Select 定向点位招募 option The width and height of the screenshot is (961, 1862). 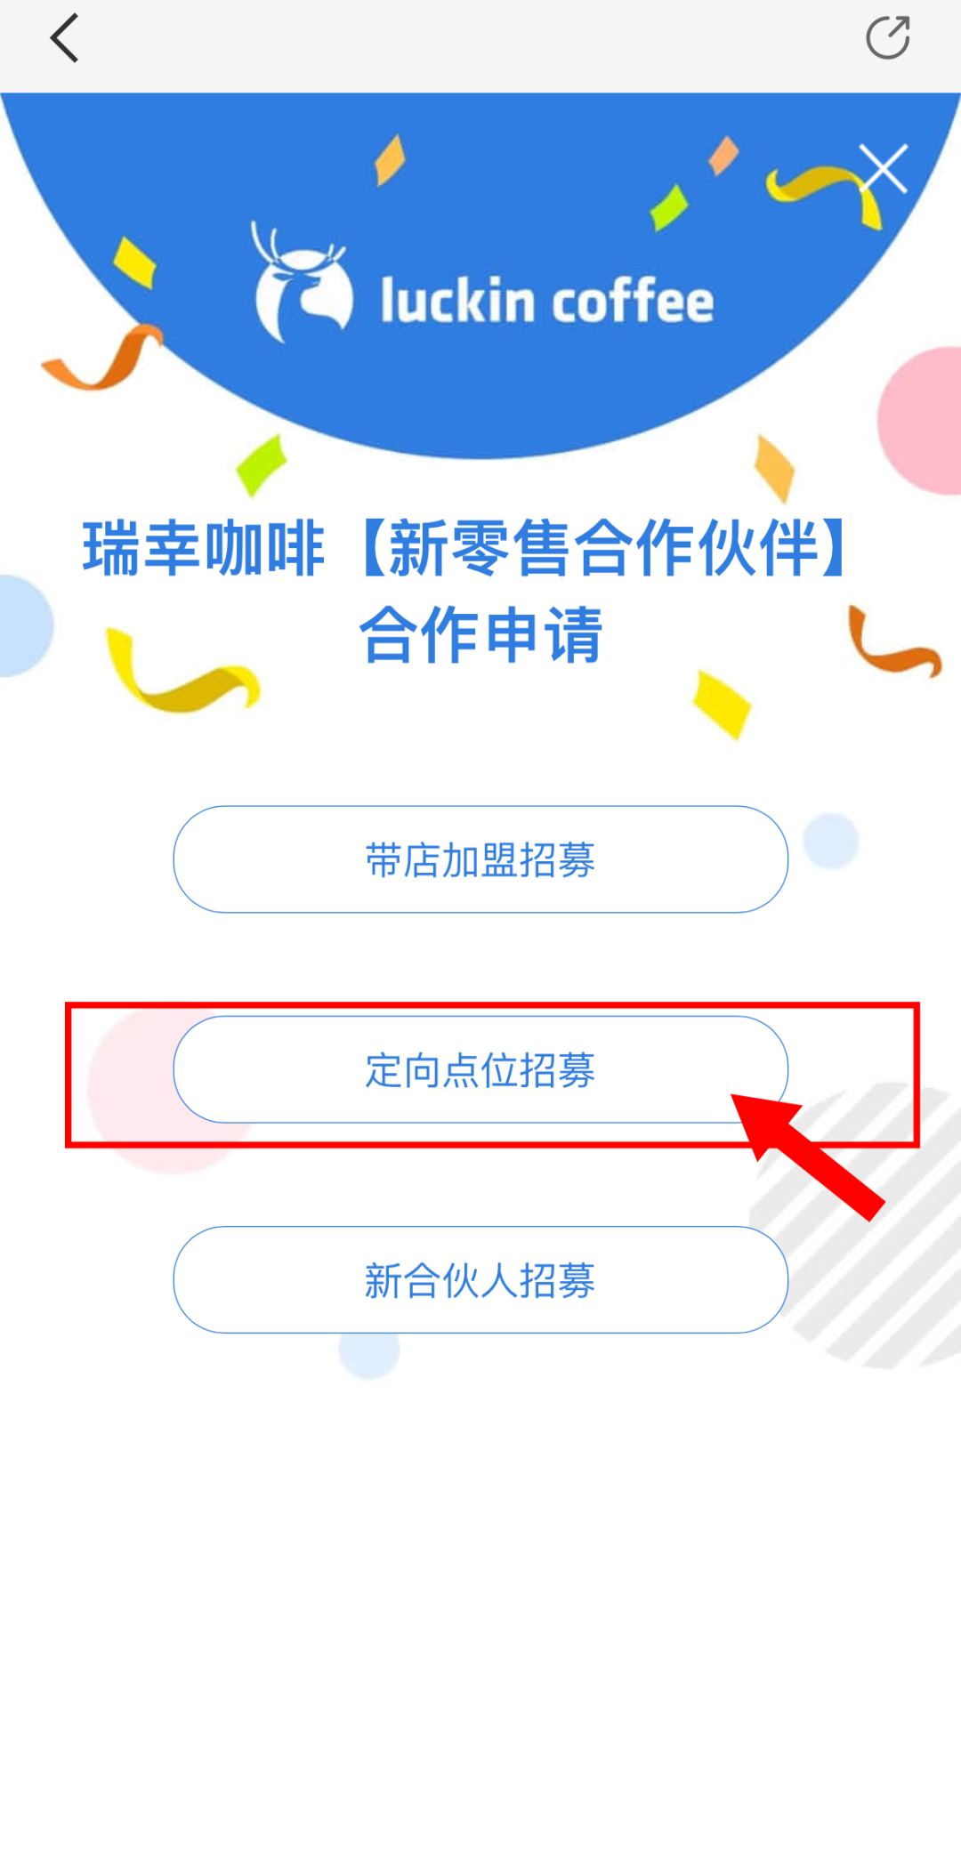point(480,1069)
